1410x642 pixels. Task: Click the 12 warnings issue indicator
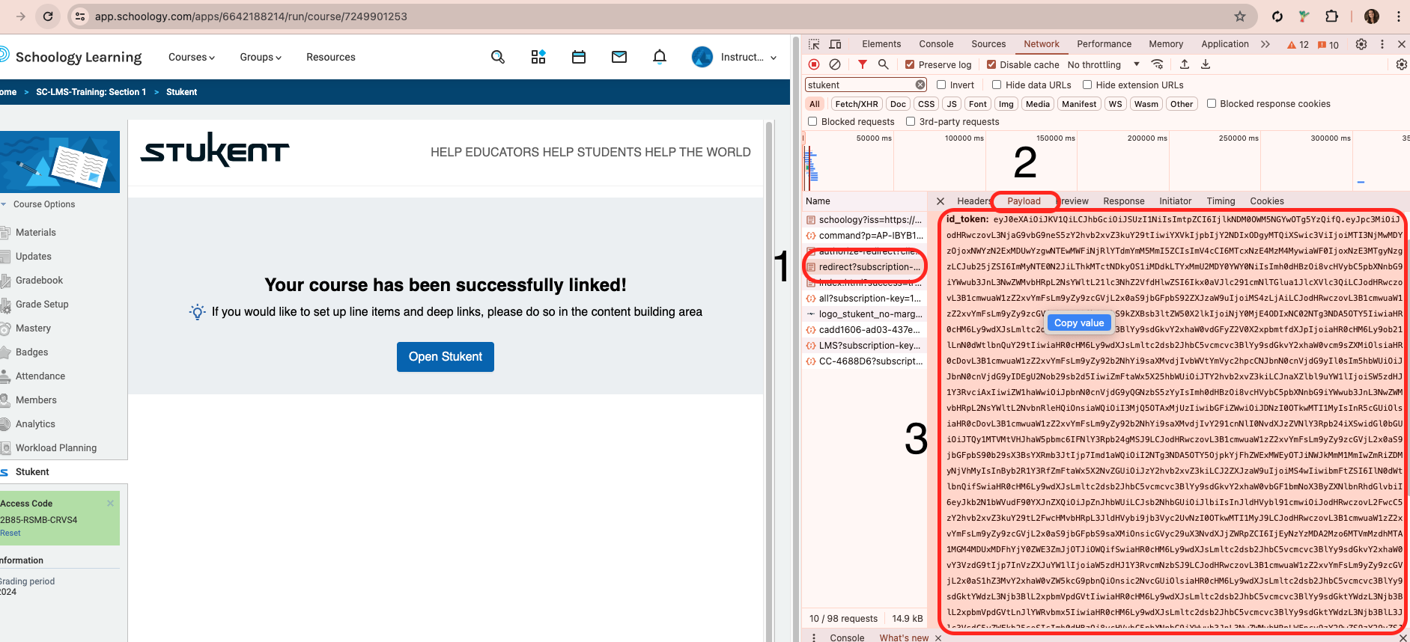click(1298, 45)
